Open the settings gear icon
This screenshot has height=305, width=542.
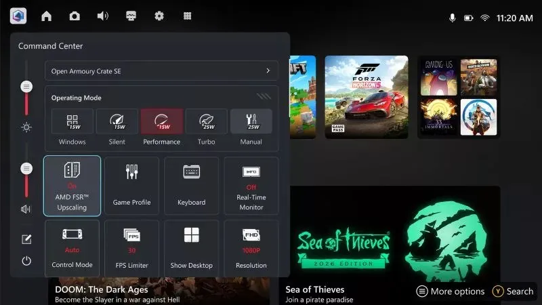click(x=159, y=16)
